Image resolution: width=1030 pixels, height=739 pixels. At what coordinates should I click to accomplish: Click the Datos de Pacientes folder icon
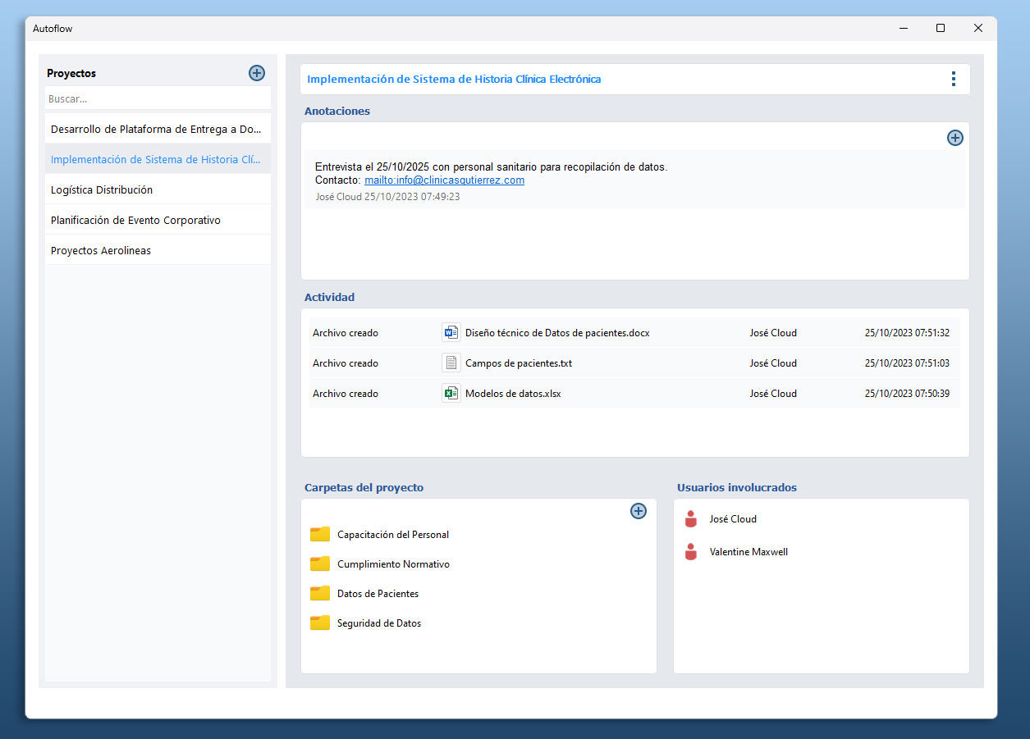[320, 594]
